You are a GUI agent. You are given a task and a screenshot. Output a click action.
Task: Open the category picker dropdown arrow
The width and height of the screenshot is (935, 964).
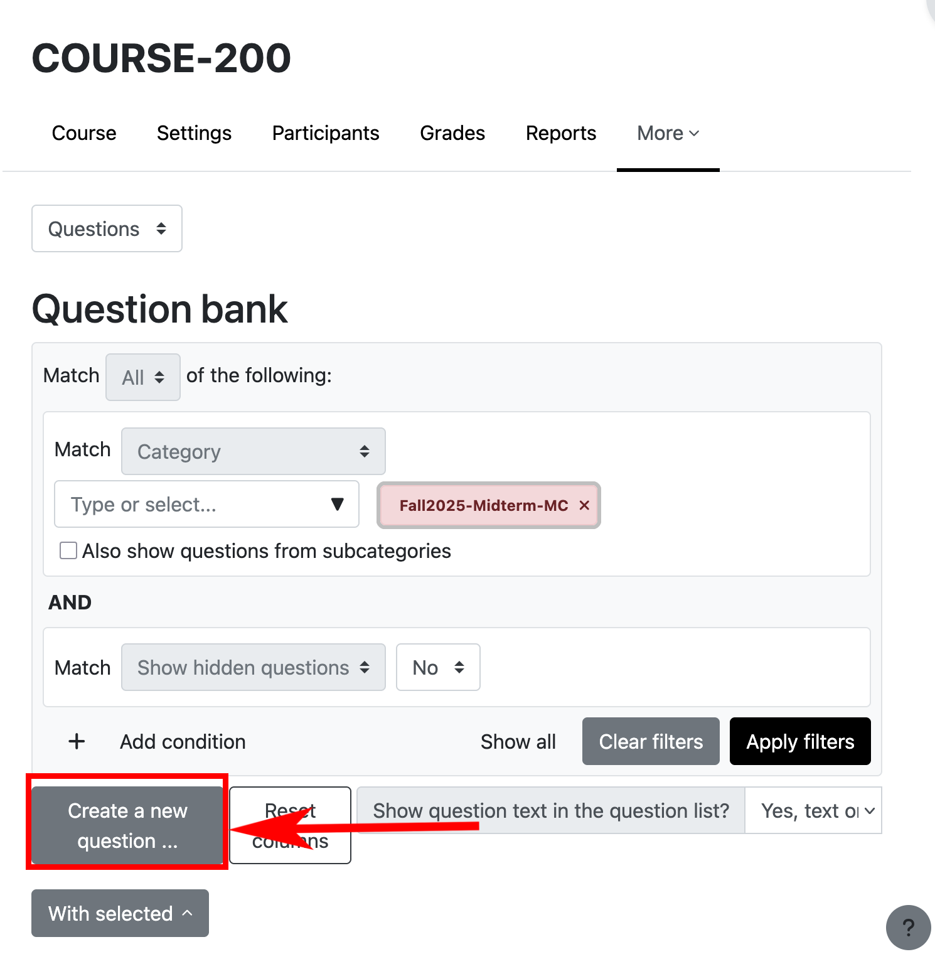337,504
